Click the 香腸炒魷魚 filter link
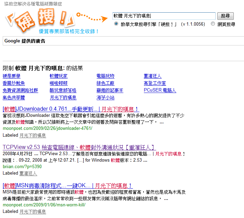 click(x=14, y=83)
